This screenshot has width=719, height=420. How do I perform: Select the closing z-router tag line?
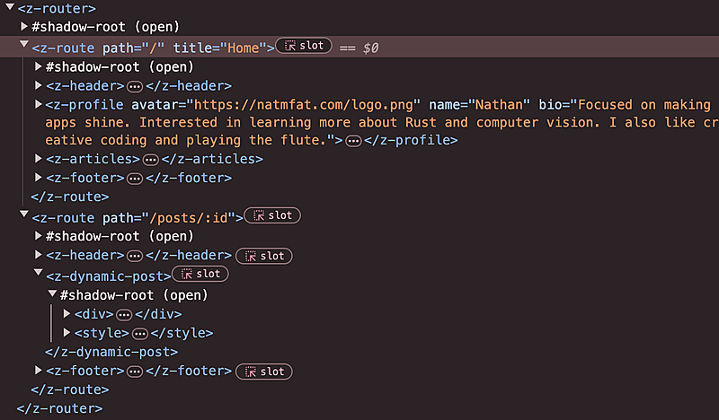(x=59, y=408)
